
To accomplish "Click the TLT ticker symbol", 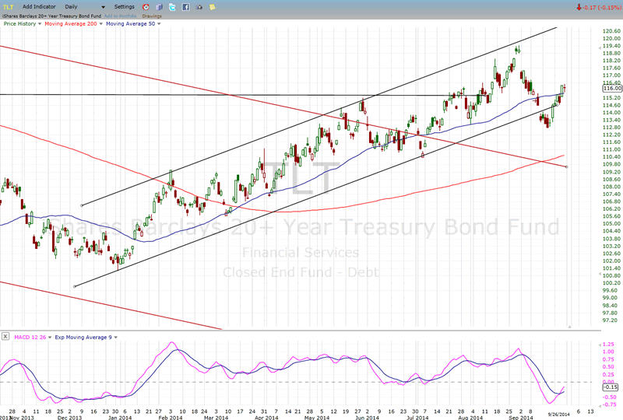I will click(9, 6).
